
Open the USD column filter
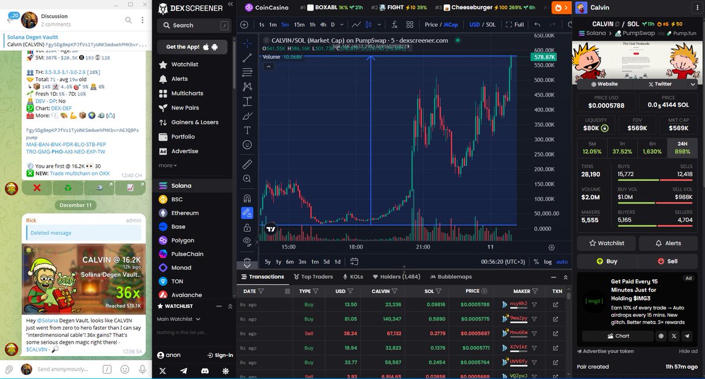351,291
